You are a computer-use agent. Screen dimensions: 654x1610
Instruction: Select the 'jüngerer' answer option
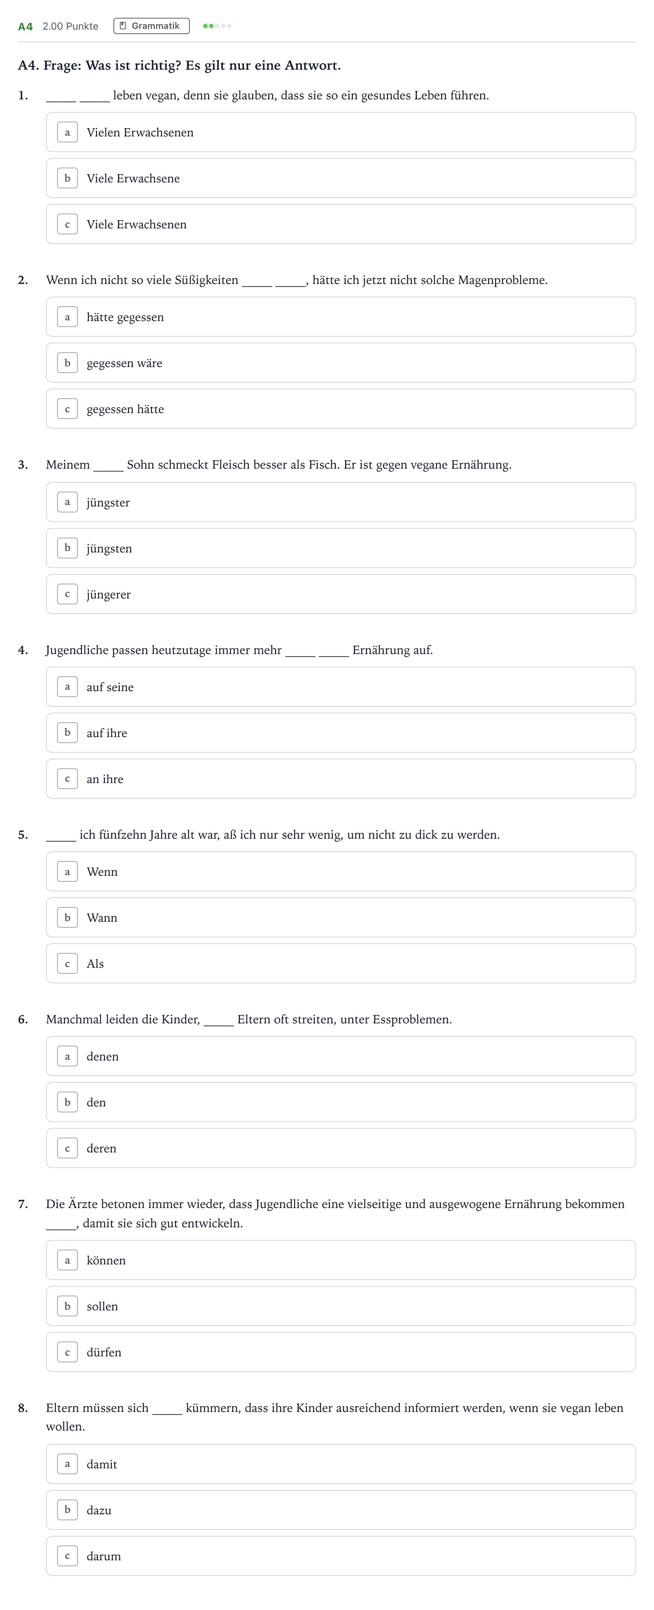click(x=340, y=594)
